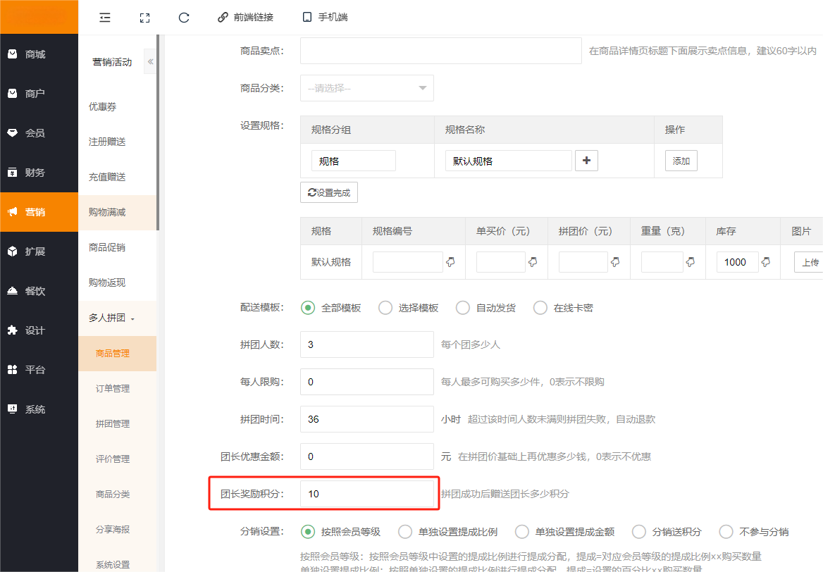
Task: Click the plus icon beside 默认规格
Action: pos(586,161)
